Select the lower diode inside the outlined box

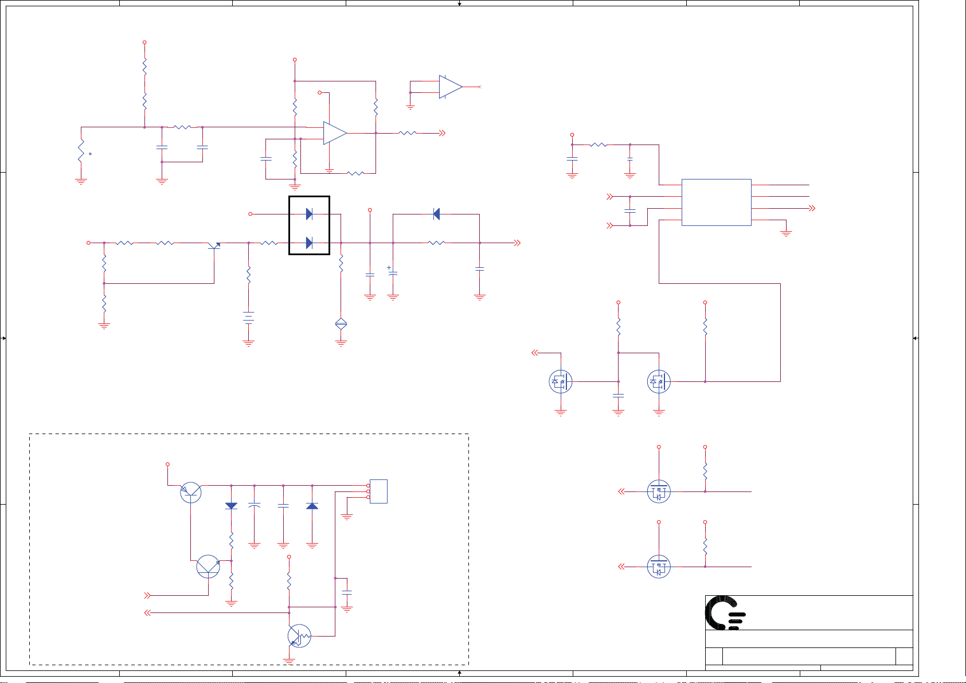click(309, 243)
